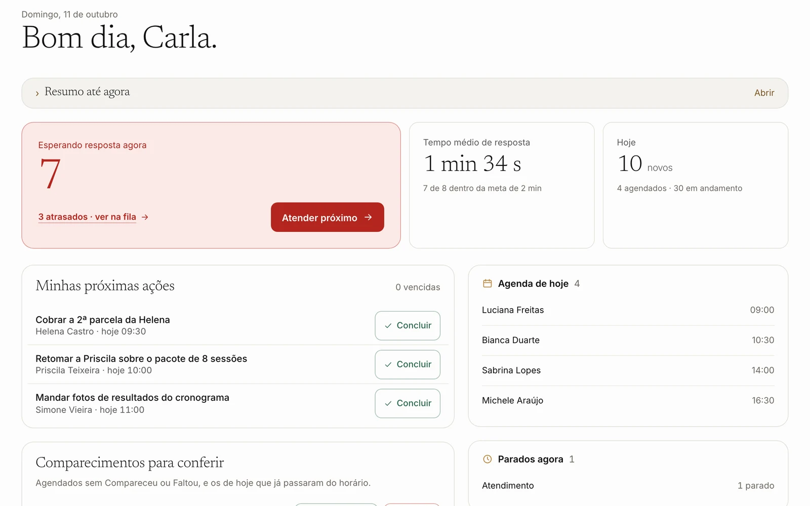The image size is (810, 506).
Task: Click the checkmark icon in Simone's Concluir button
Action: 388,404
